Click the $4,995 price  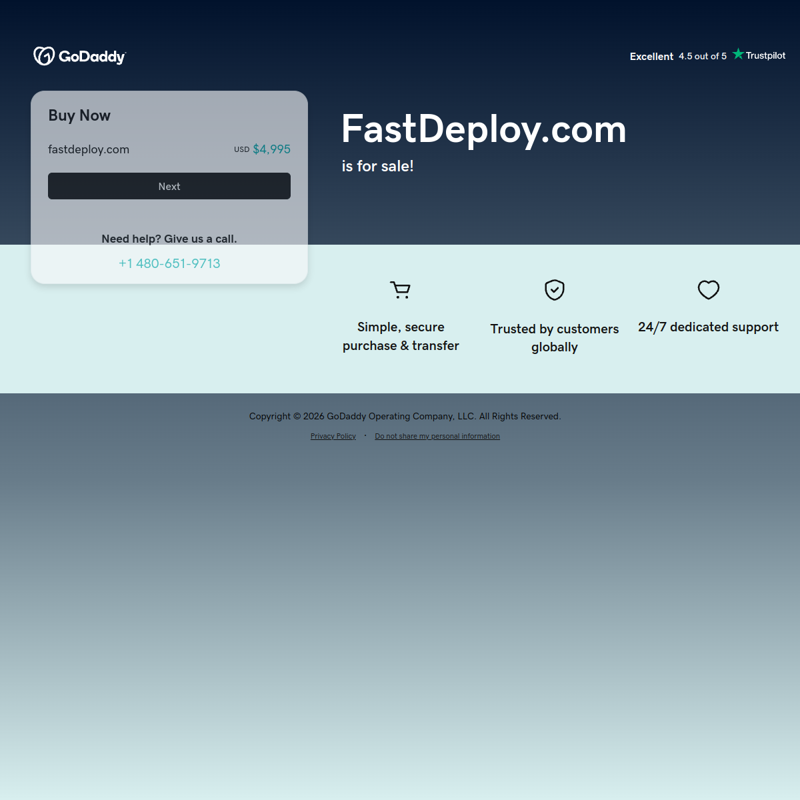pos(271,149)
